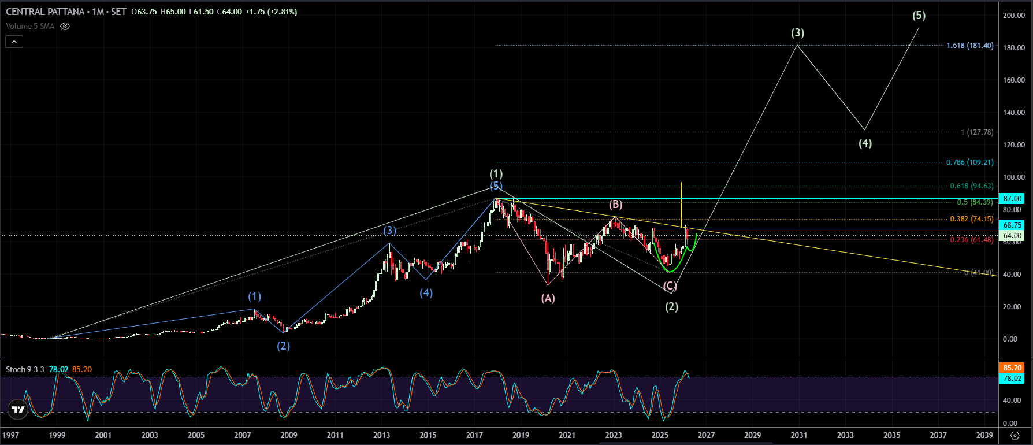This screenshot has height=445, width=1033.
Task: Click the cyan 87.00 price tag
Action: point(1012,198)
